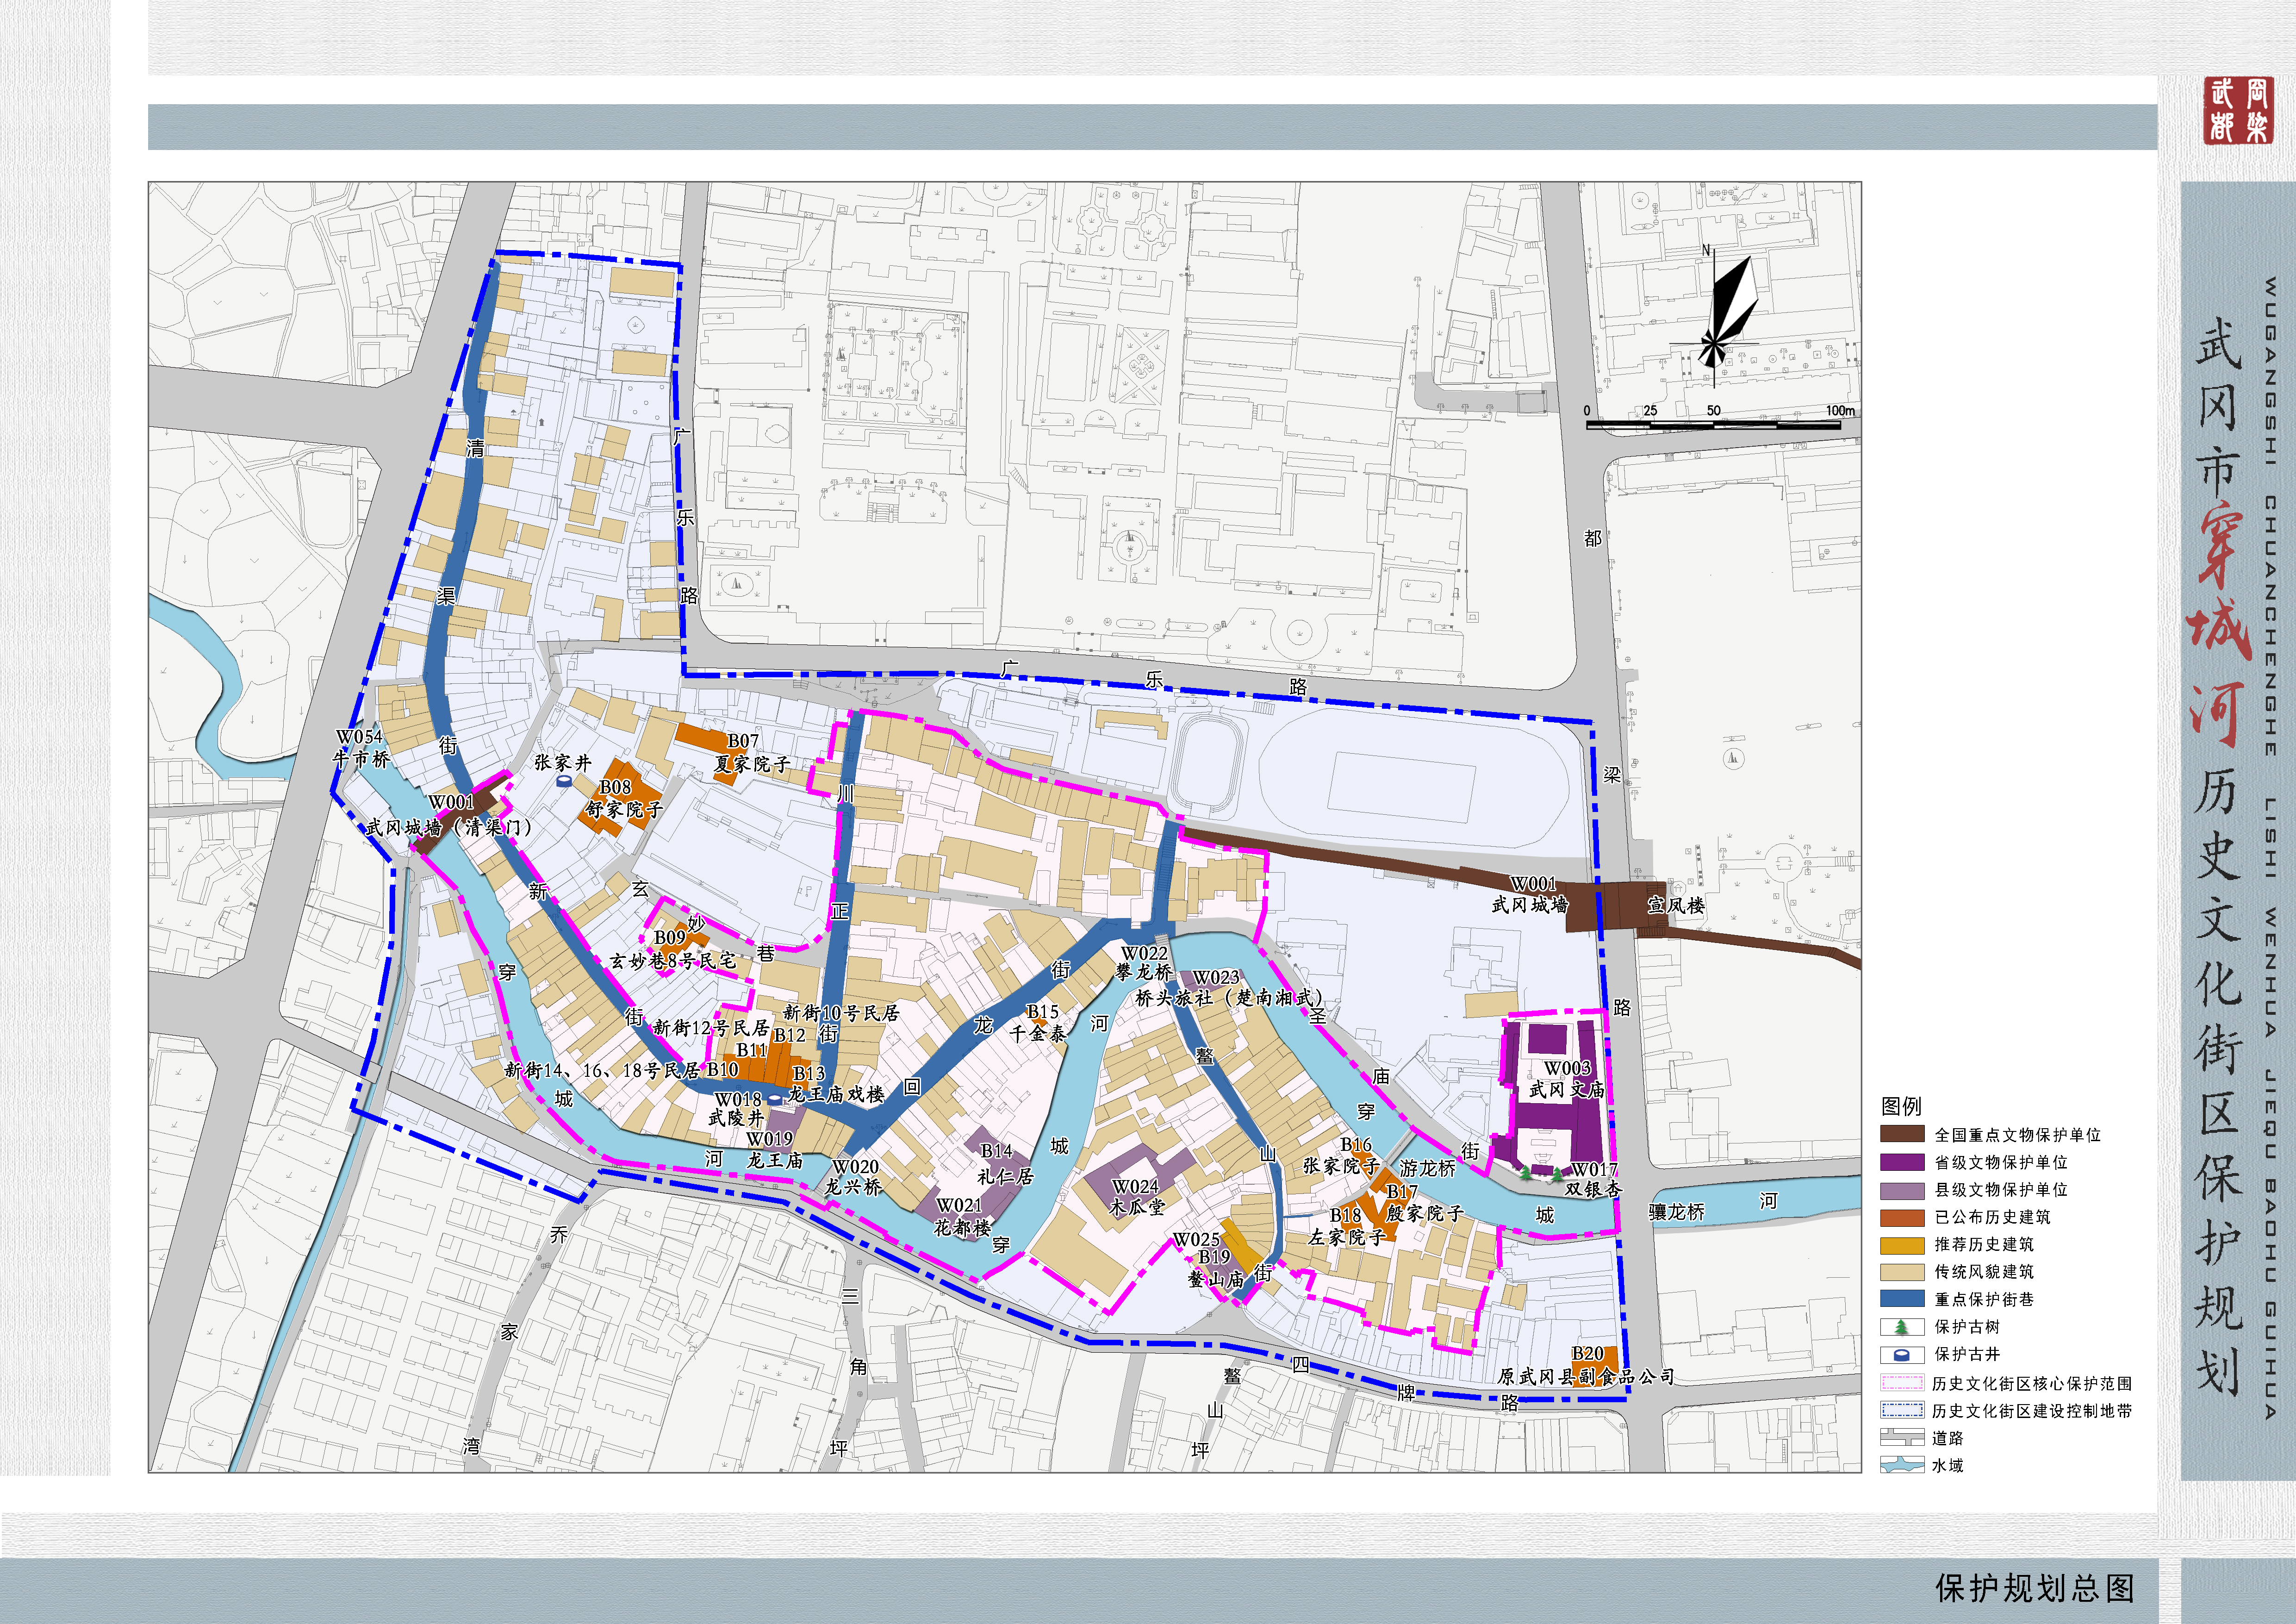
Task: Click the 道路 road symbol in legend
Action: [1902, 1438]
